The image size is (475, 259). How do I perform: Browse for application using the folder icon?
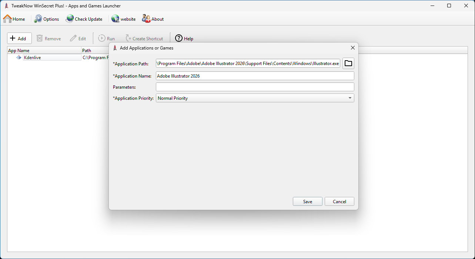coord(348,64)
